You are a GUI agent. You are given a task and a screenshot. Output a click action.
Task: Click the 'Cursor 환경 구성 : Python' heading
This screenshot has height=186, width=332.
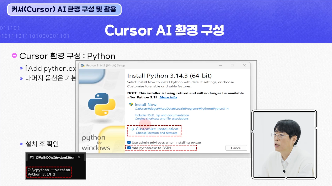click(x=67, y=56)
